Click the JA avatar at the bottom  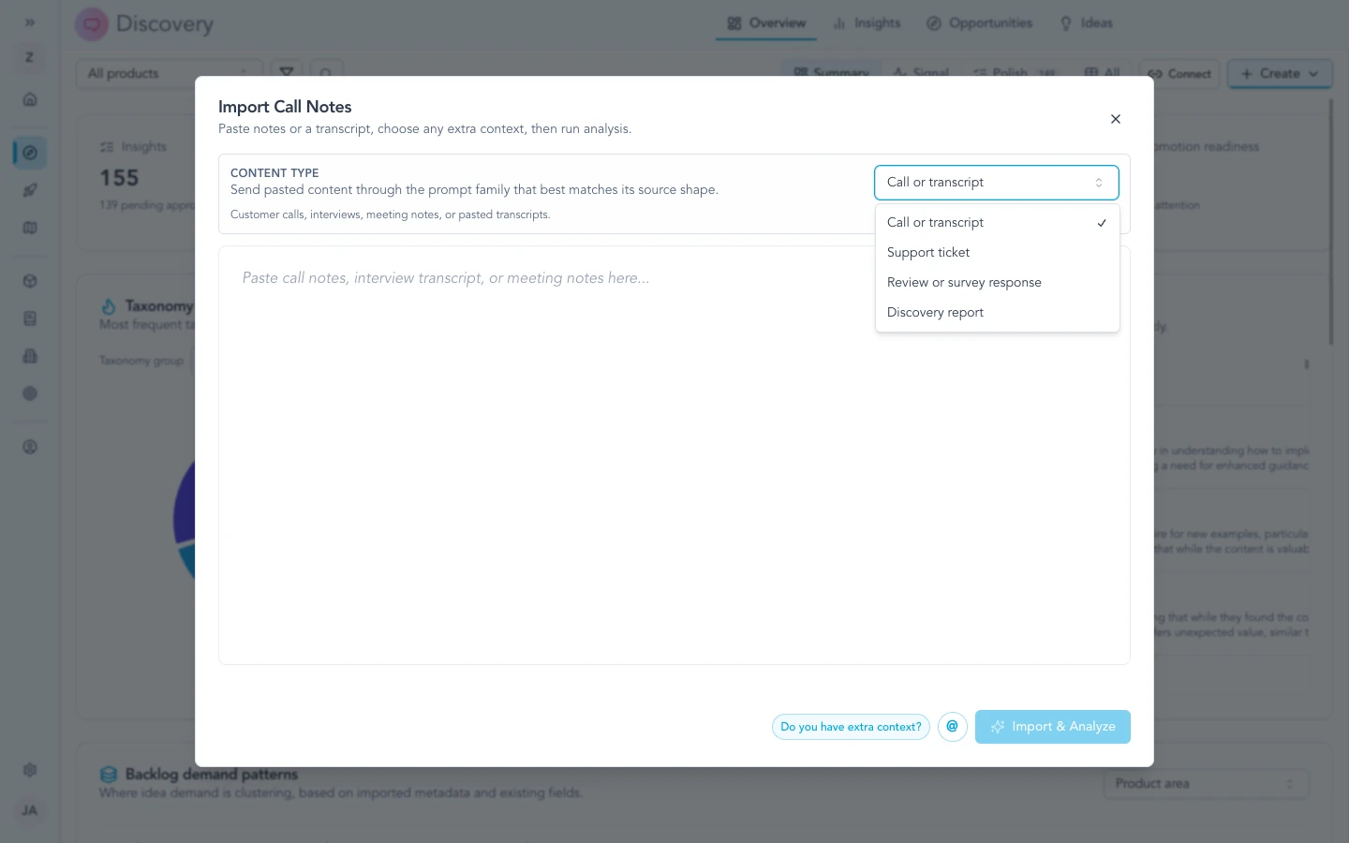pos(29,810)
